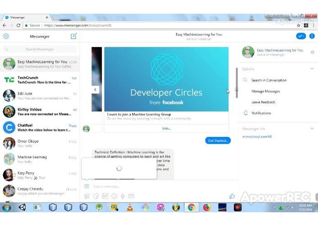
Task: Click the Get Started... message bubble
Action: click(218, 140)
